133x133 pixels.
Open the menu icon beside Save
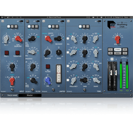(132, 17)
